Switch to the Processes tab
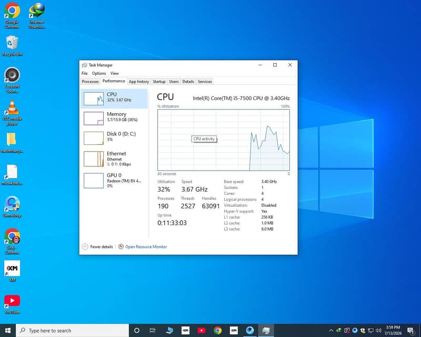 pos(90,82)
